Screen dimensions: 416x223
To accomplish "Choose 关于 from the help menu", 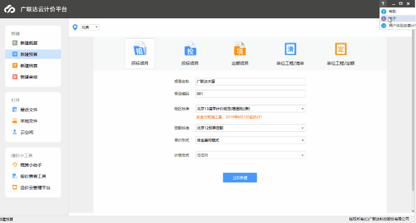I will 392,18.
